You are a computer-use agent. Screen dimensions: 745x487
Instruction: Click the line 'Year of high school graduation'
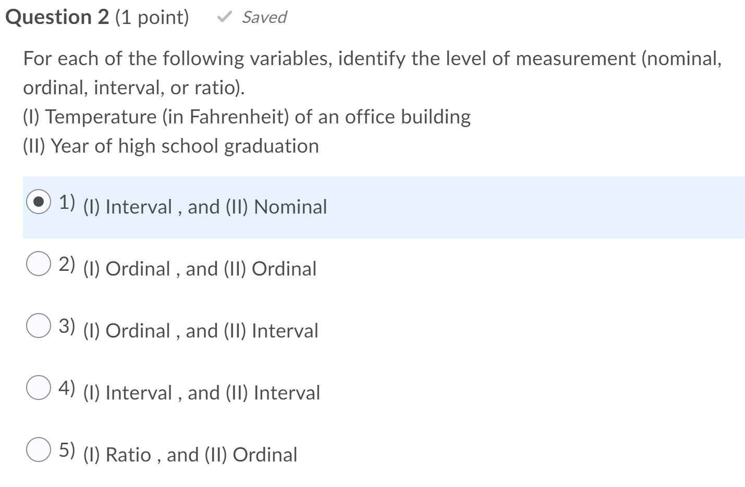coord(171,145)
